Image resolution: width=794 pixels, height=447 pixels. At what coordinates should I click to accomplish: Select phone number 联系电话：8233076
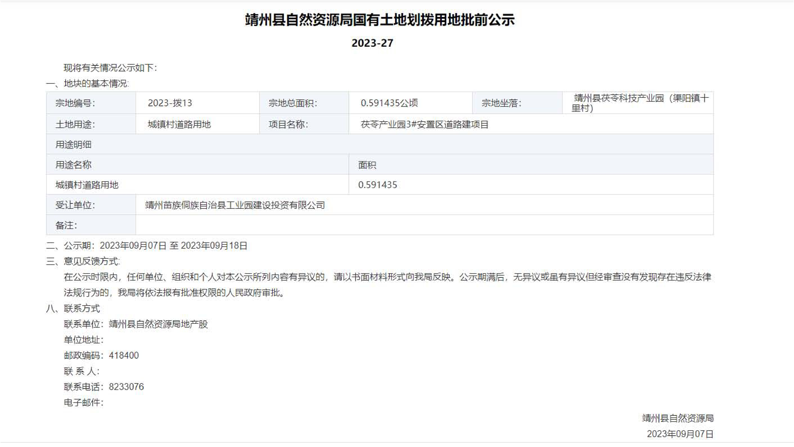point(104,387)
